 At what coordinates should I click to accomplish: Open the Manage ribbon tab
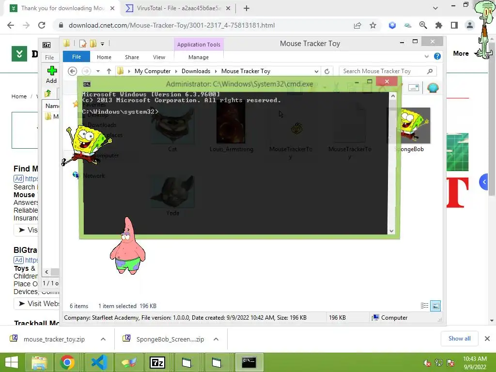tap(199, 57)
